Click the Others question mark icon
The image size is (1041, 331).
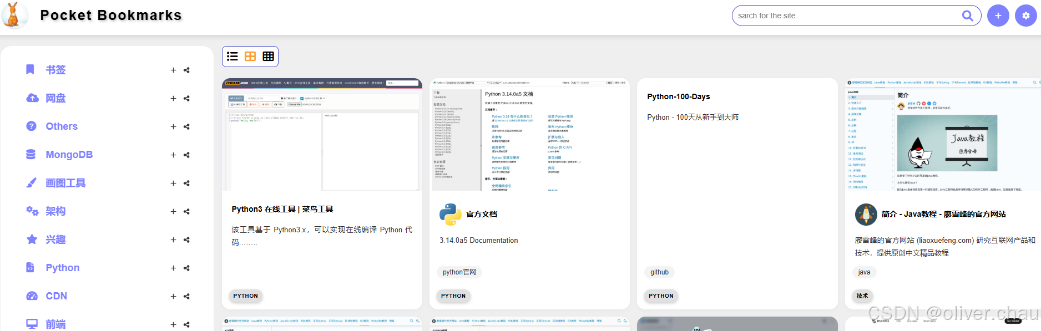tap(32, 126)
